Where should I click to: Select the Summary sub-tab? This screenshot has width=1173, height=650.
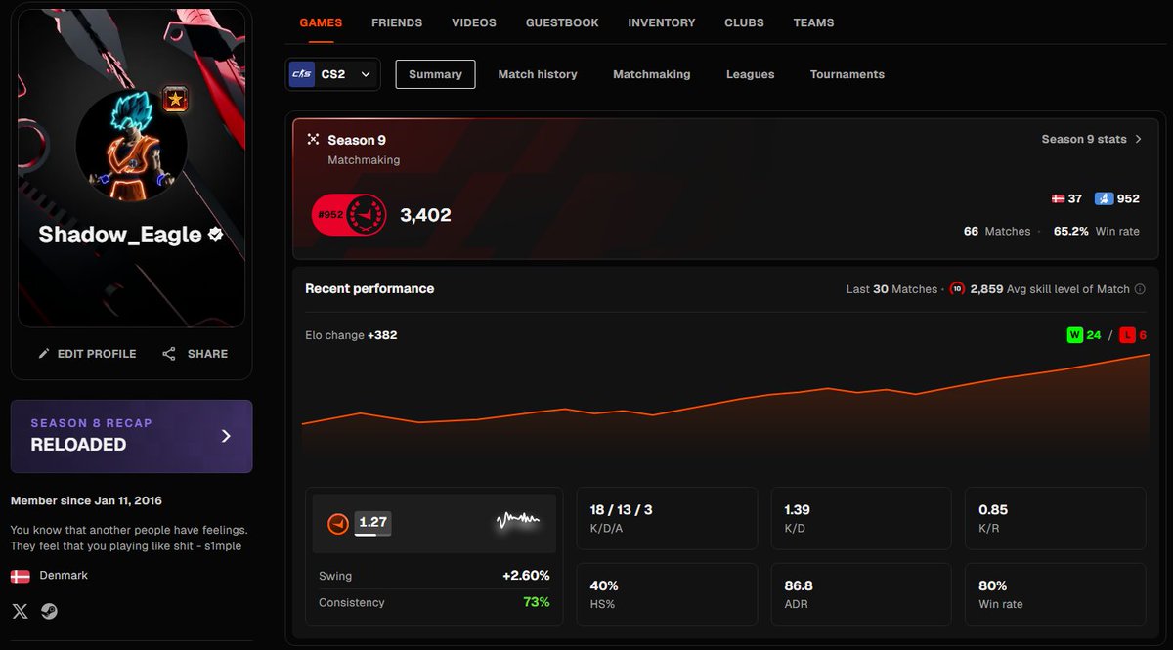click(435, 74)
